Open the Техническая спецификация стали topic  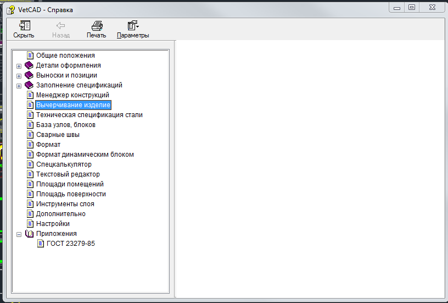[x=89, y=115]
